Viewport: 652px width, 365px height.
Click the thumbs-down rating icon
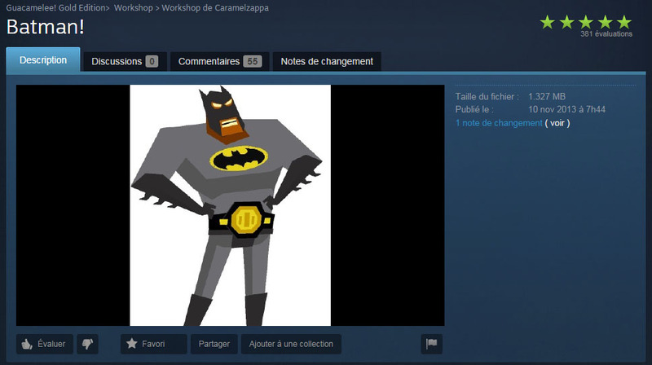[87, 344]
